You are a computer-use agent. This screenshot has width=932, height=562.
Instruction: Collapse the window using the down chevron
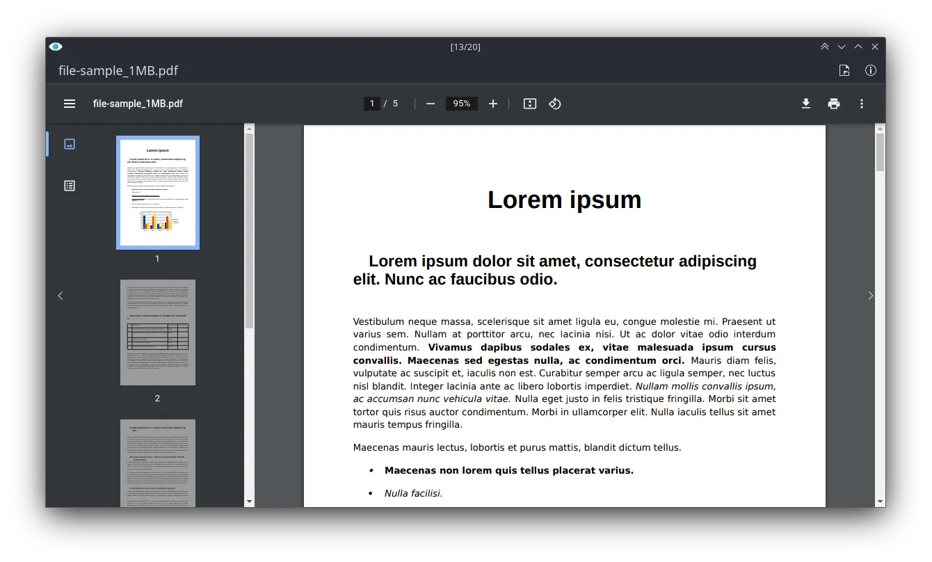(x=842, y=46)
